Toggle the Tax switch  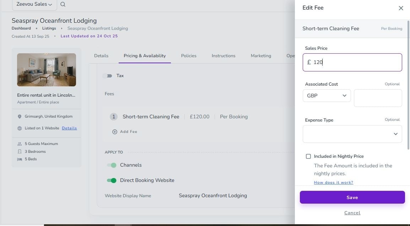pos(107,76)
